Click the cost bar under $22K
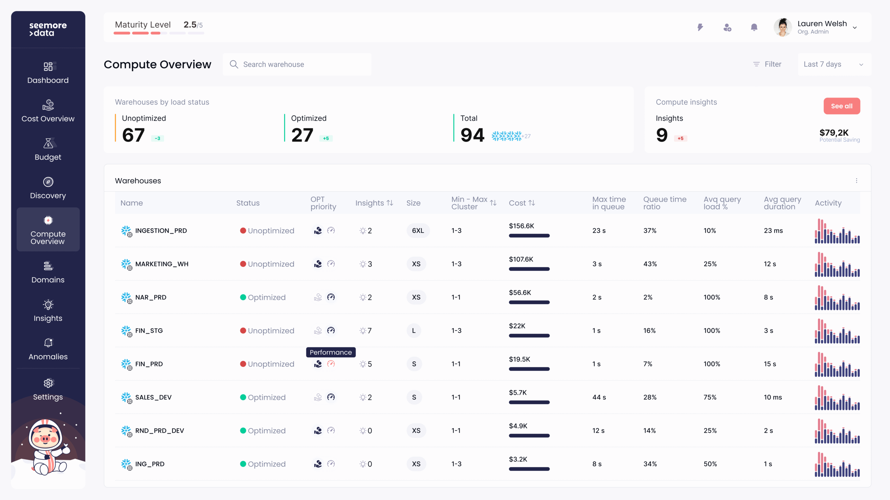890x500 pixels. 529,336
